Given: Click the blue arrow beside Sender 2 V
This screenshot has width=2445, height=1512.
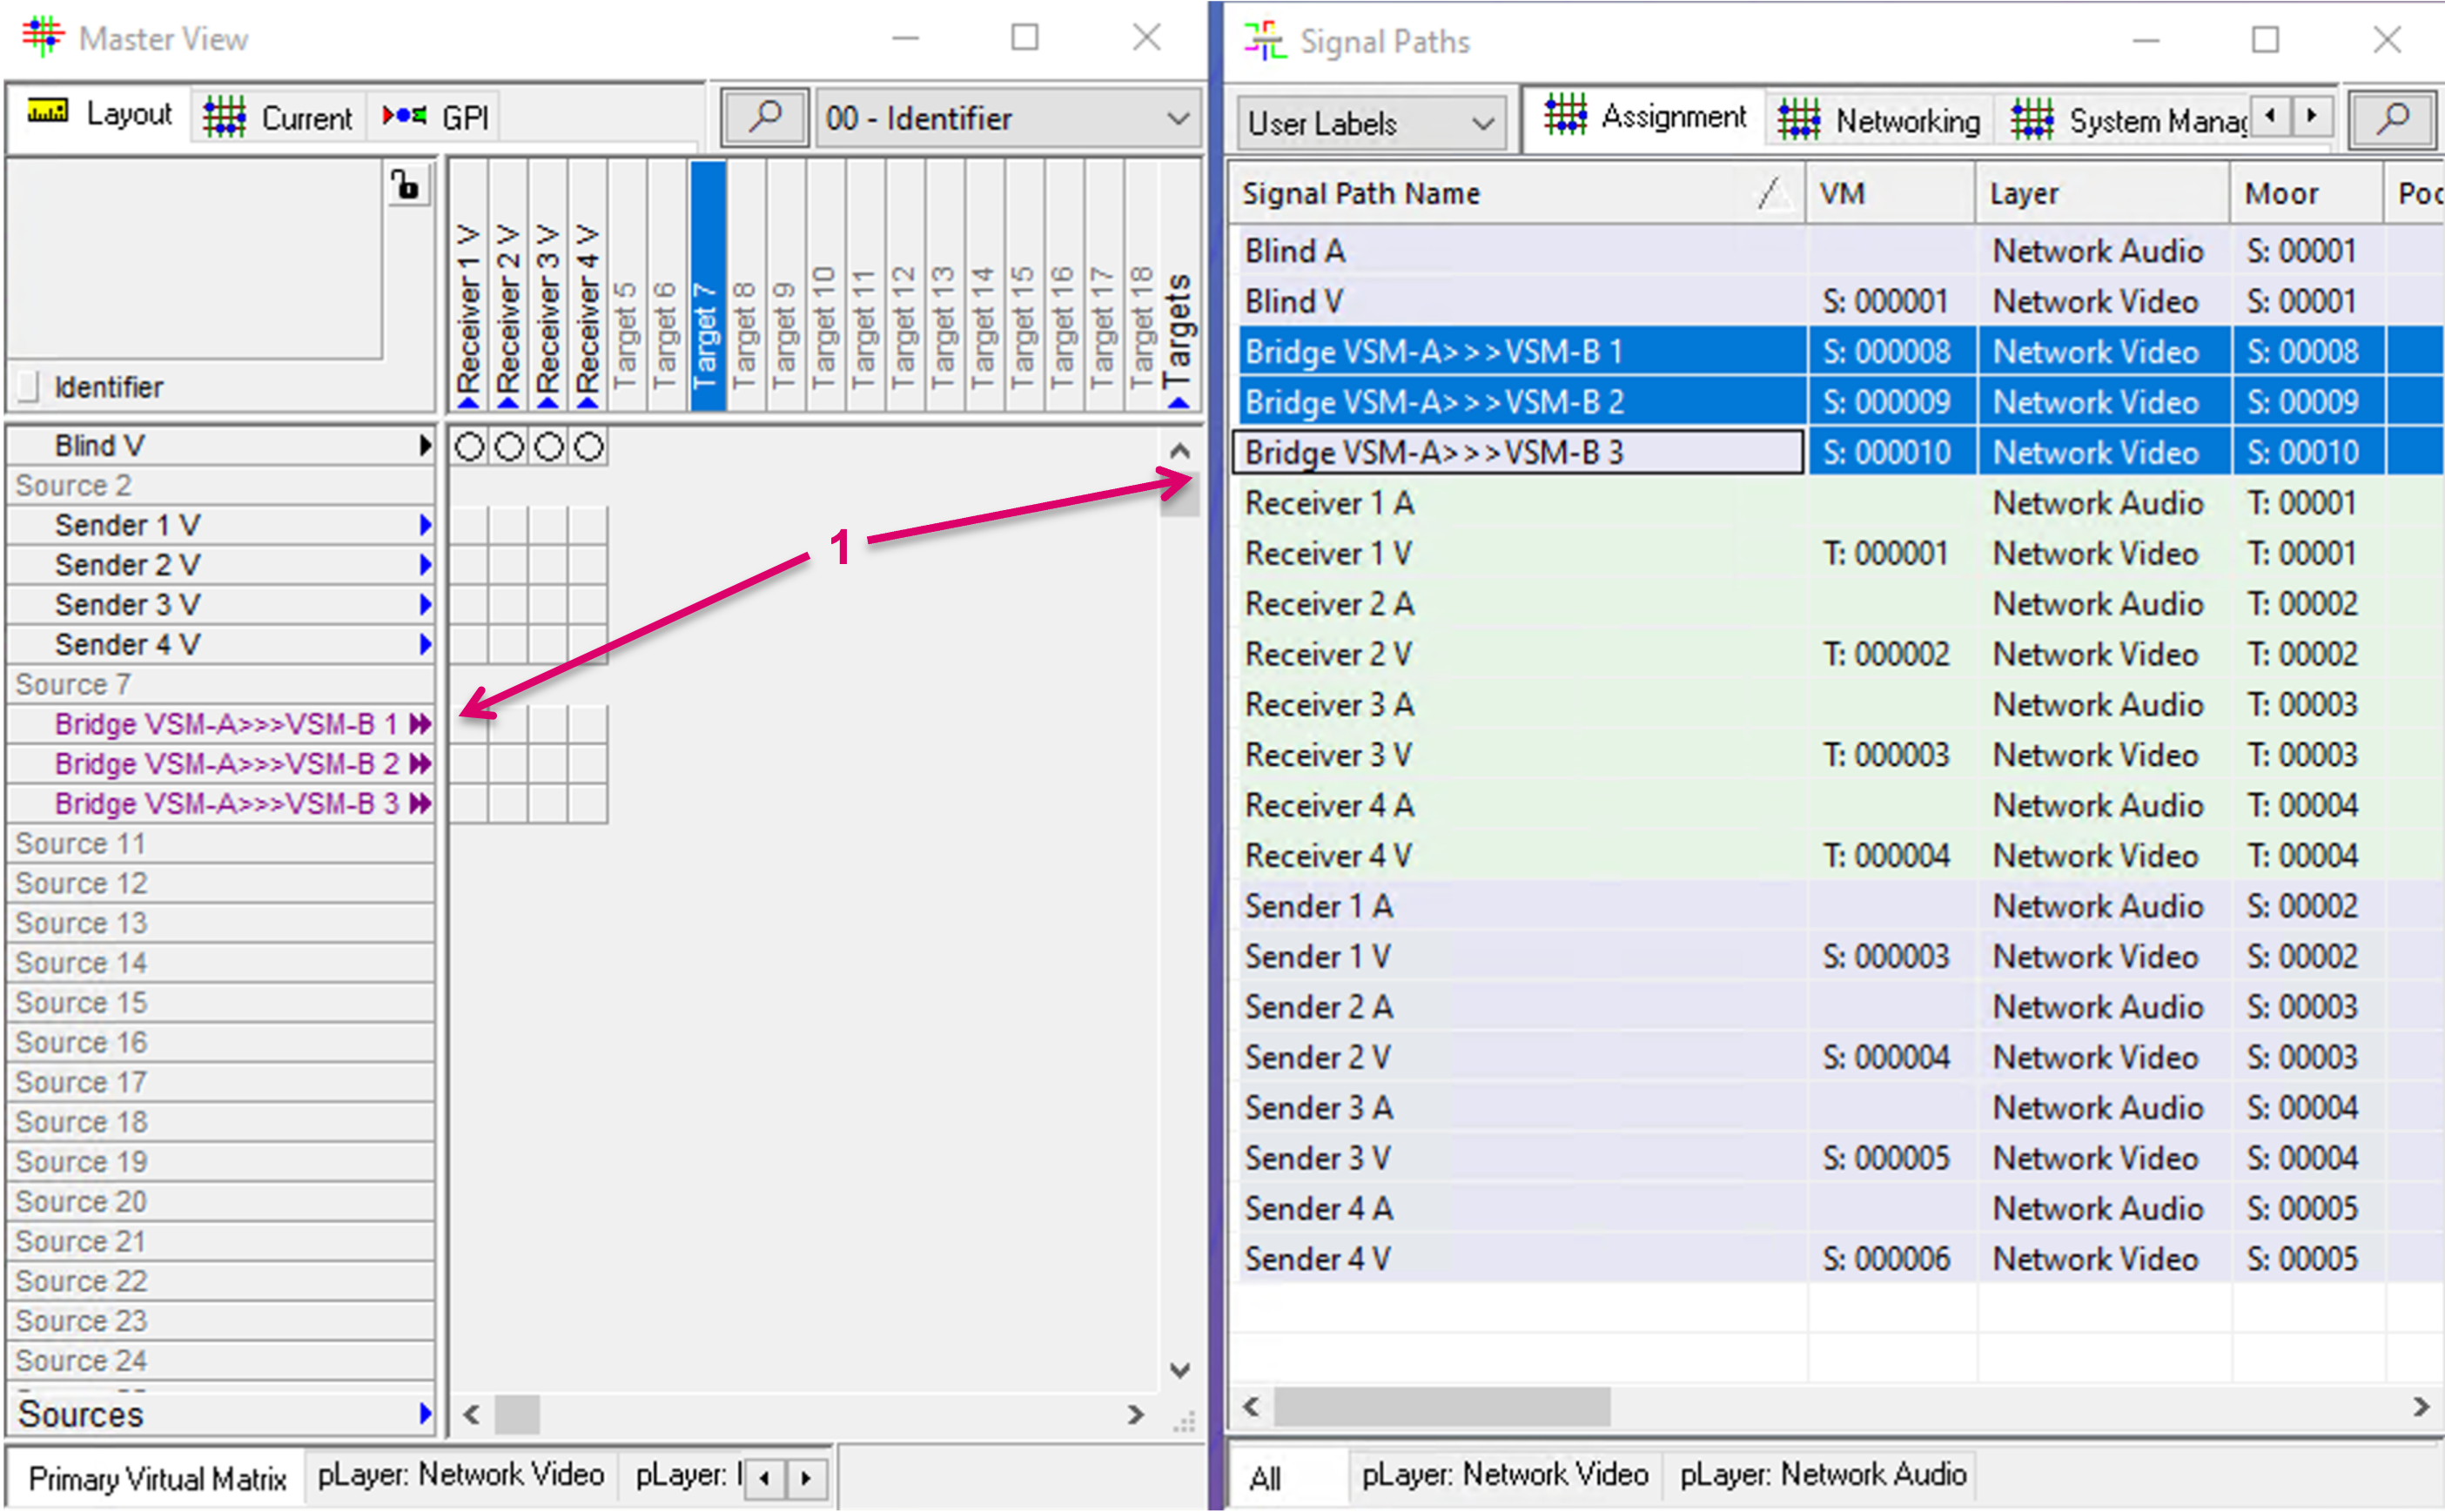Looking at the screenshot, I should tap(425, 565).
